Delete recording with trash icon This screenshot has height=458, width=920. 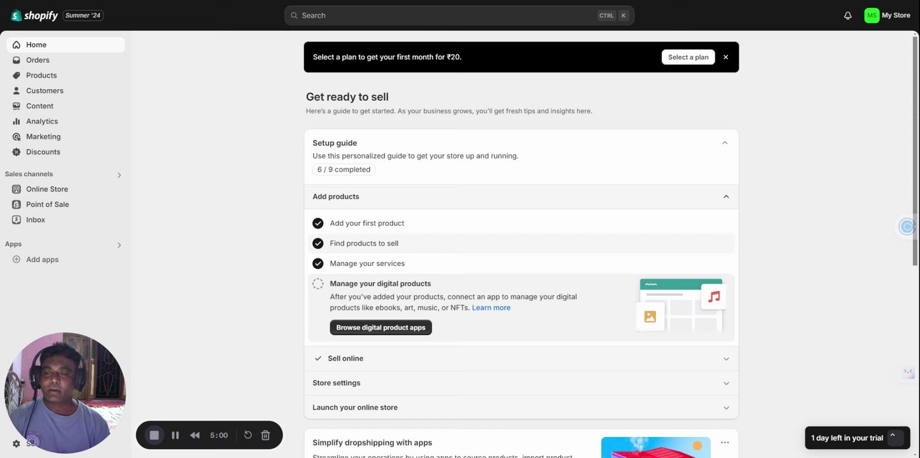(265, 435)
